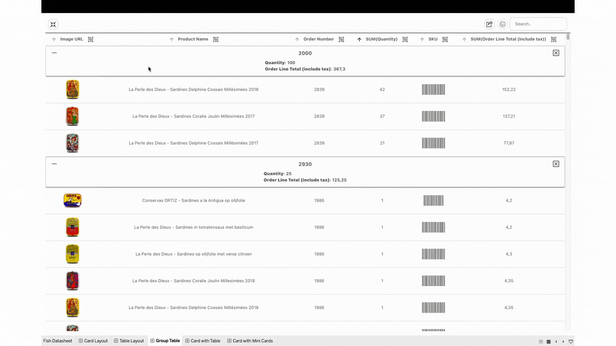
Task: Toggle sort arrow on SUM(Order Line Total) column
Action: pos(464,39)
